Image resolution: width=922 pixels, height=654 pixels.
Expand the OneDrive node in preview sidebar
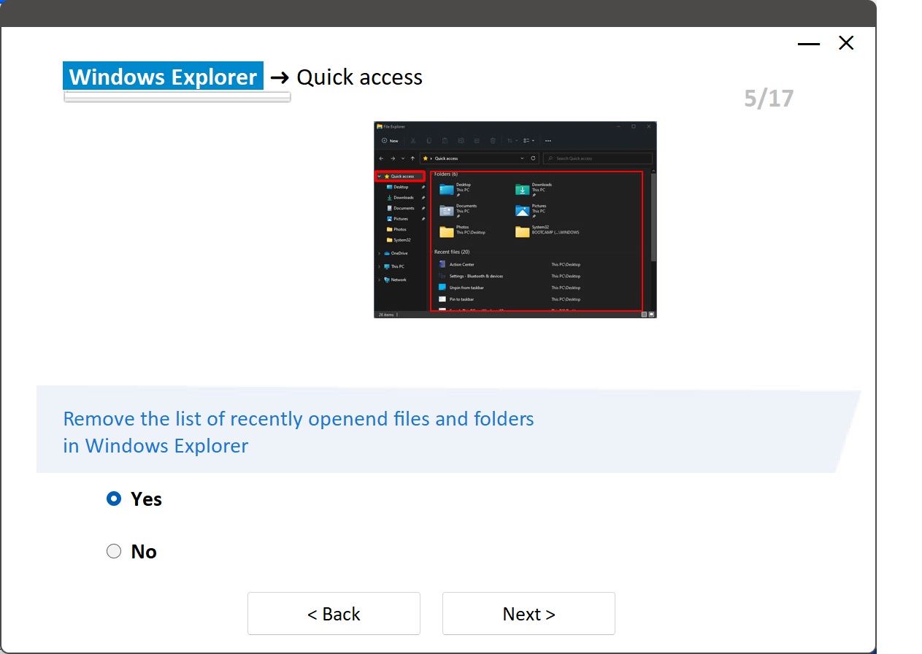click(379, 253)
